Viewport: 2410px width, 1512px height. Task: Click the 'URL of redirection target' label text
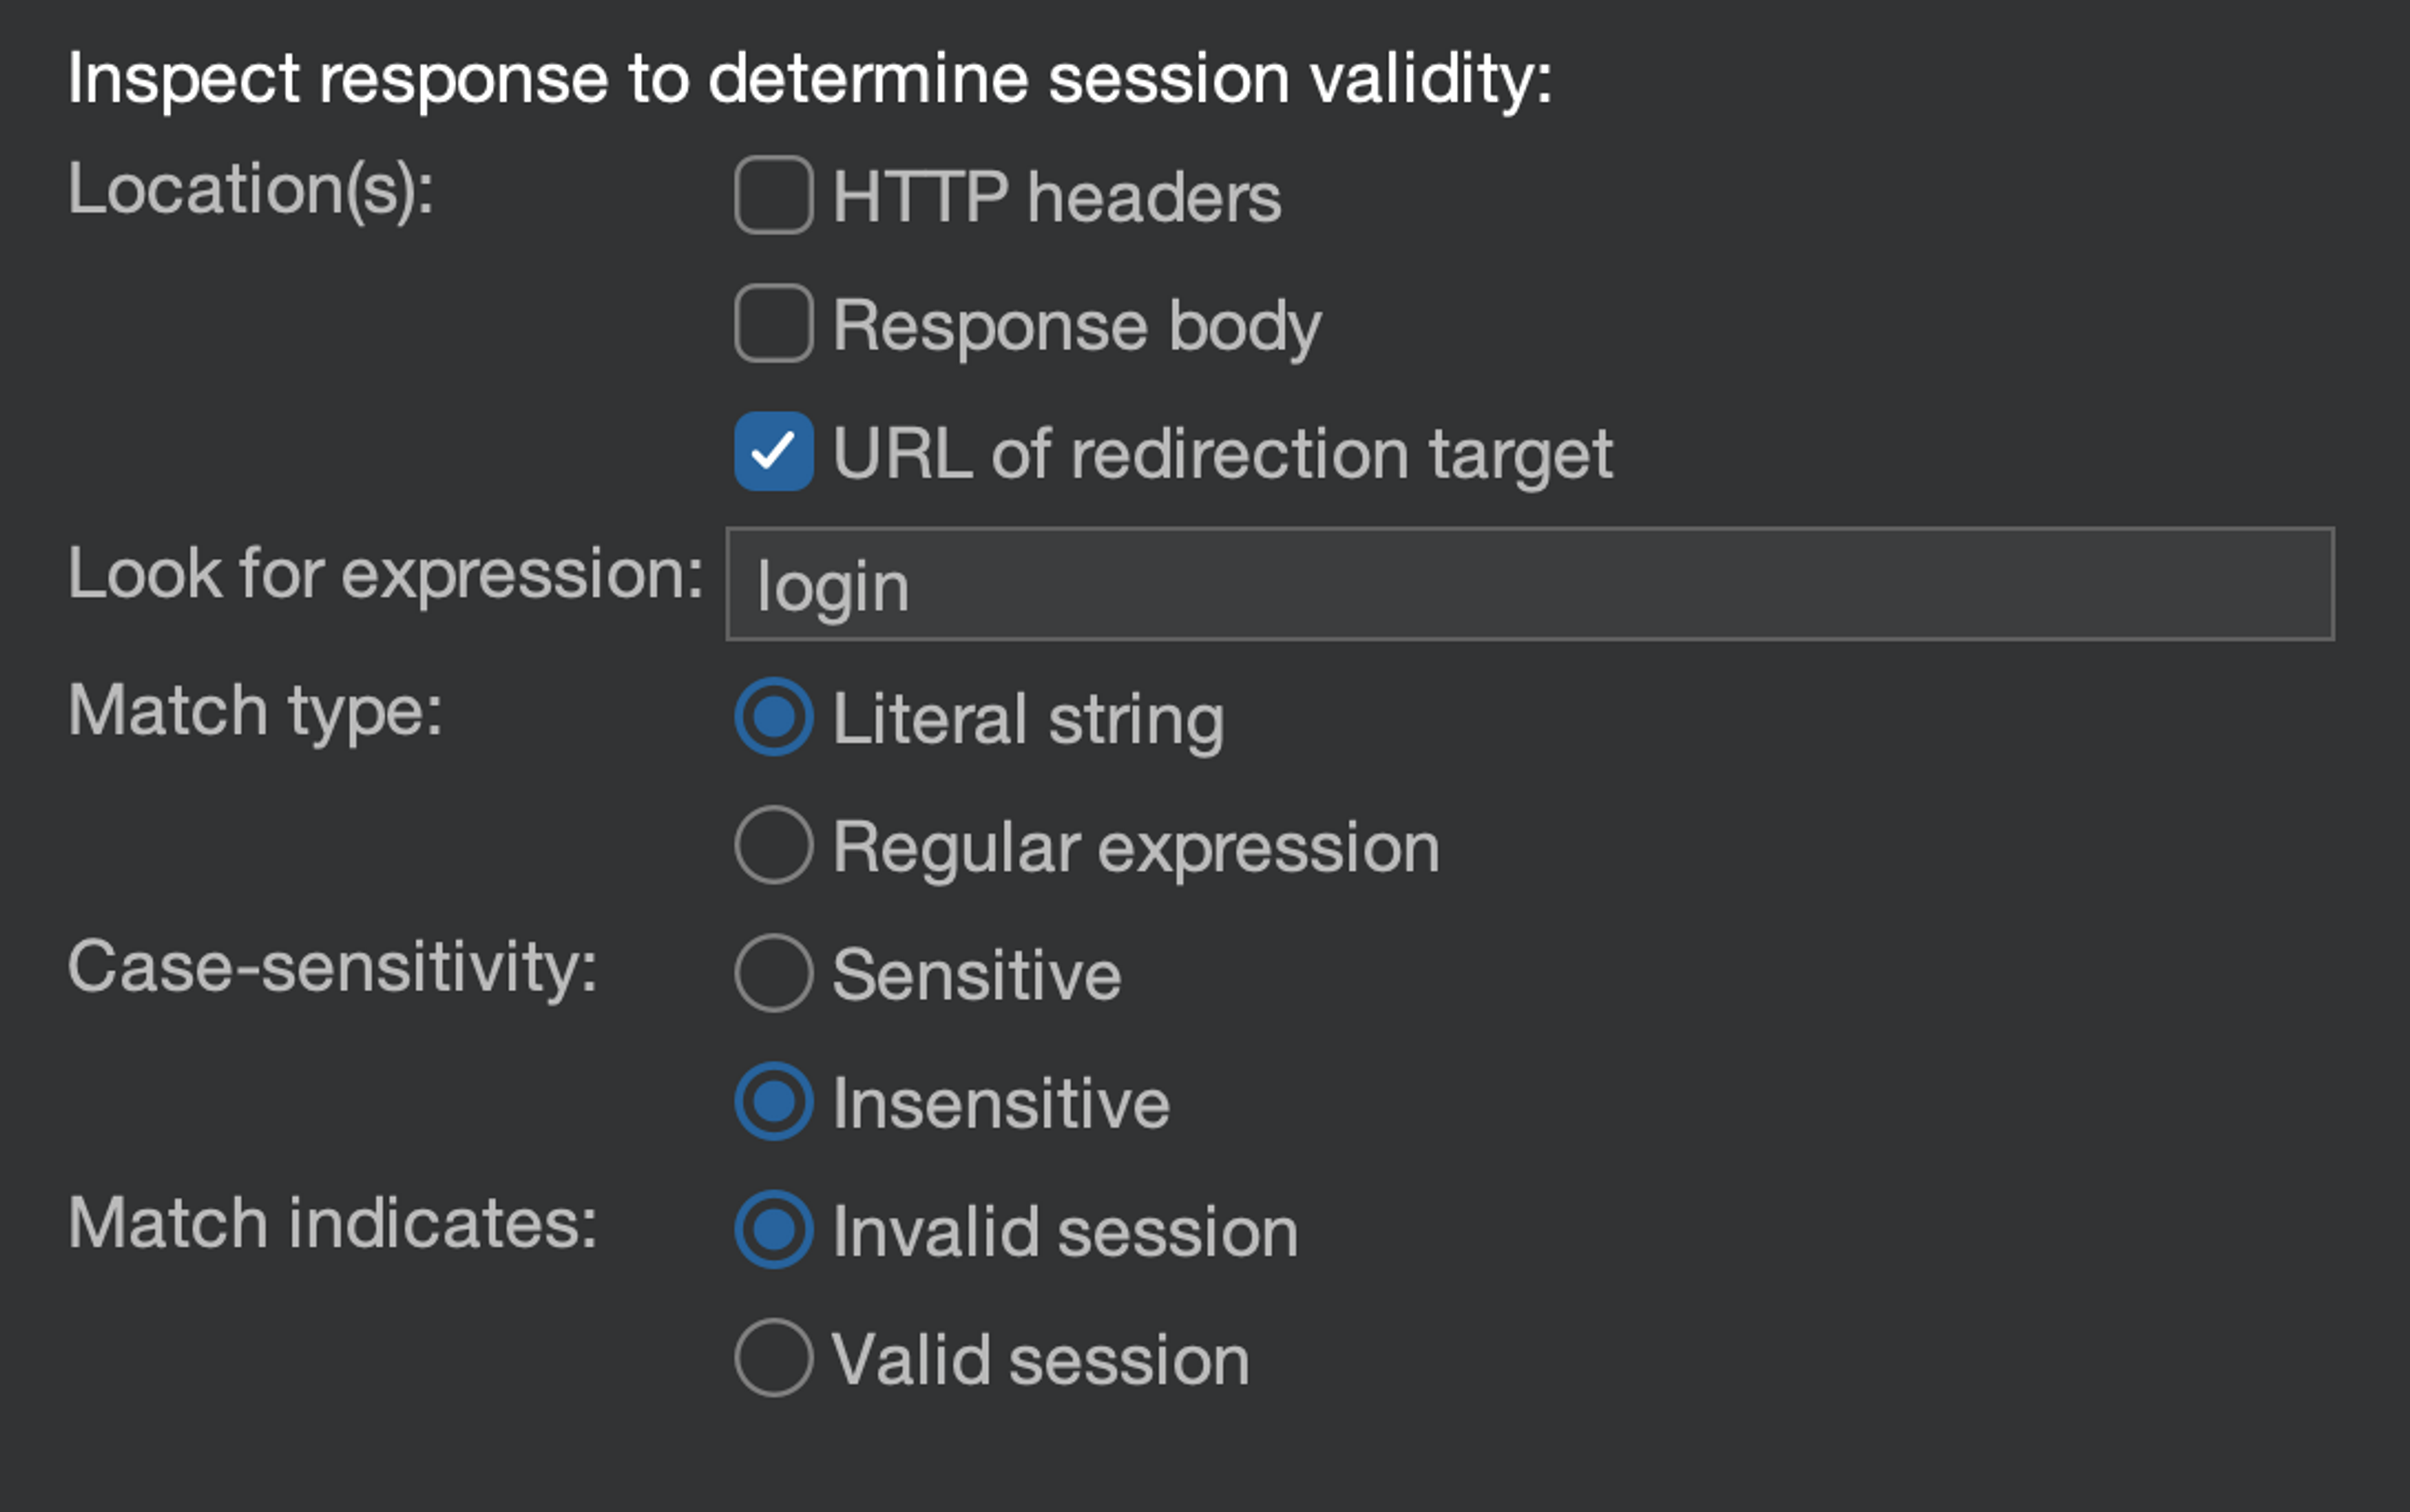1221,453
